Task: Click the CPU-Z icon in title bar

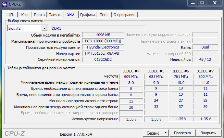Action: pos(4,4)
